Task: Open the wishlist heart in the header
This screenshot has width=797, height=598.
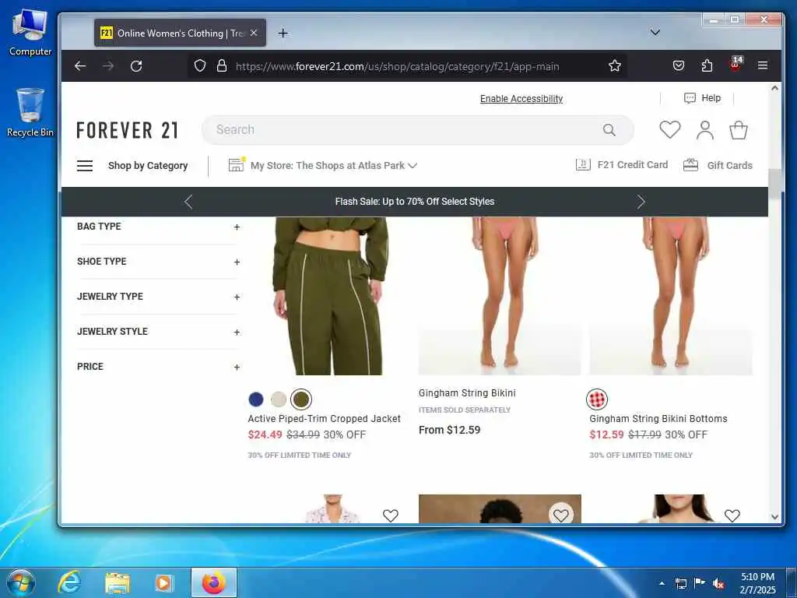Action: [x=670, y=130]
